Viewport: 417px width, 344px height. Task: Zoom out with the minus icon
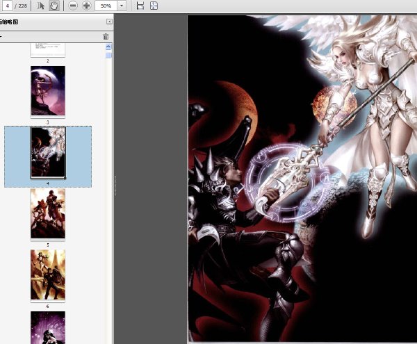click(x=72, y=6)
